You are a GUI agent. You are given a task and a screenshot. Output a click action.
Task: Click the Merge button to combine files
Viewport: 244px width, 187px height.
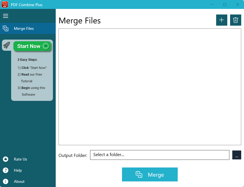(x=150, y=174)
